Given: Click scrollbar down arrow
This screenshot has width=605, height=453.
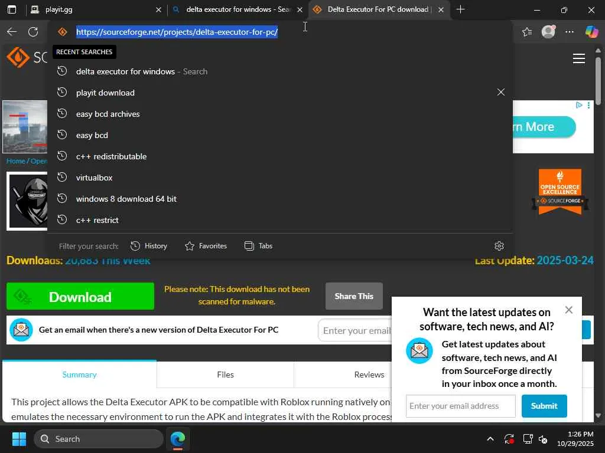Looking at the screenshot, I should pos(598,416).
